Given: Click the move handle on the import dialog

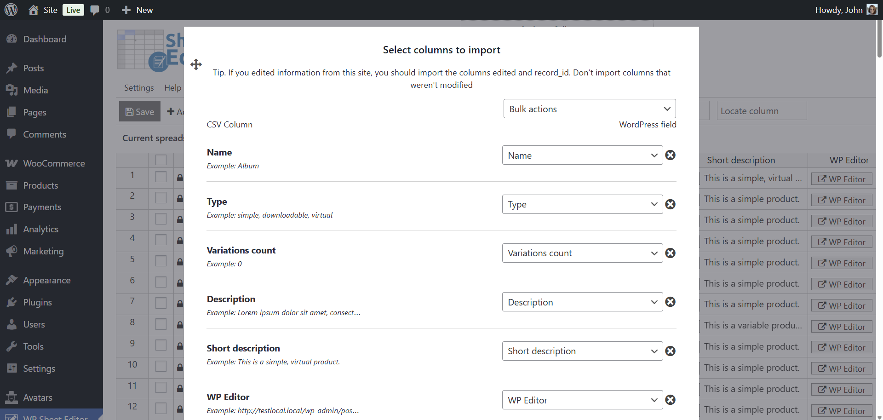Looking at the screenshot, I should (196, 64).
